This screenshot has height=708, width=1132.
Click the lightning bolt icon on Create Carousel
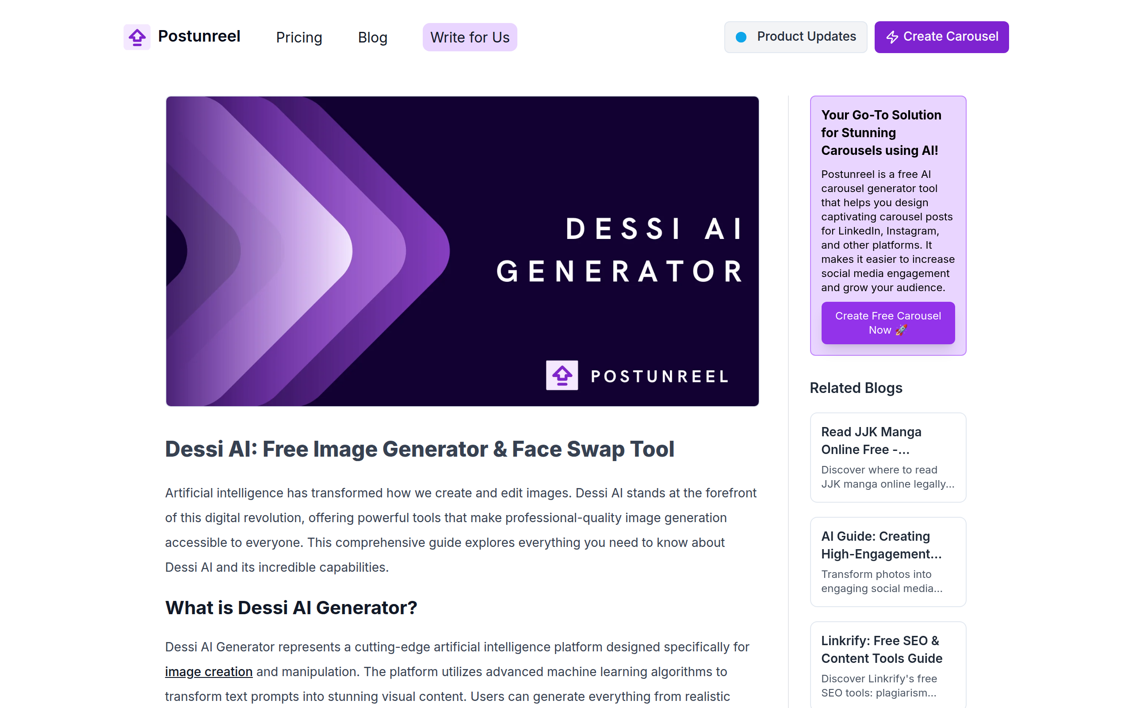892,37
